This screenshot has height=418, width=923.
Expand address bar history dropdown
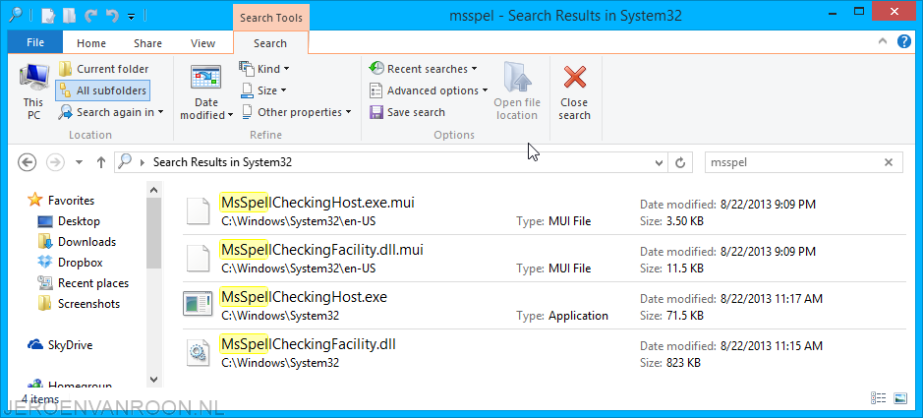click(660, 163)
